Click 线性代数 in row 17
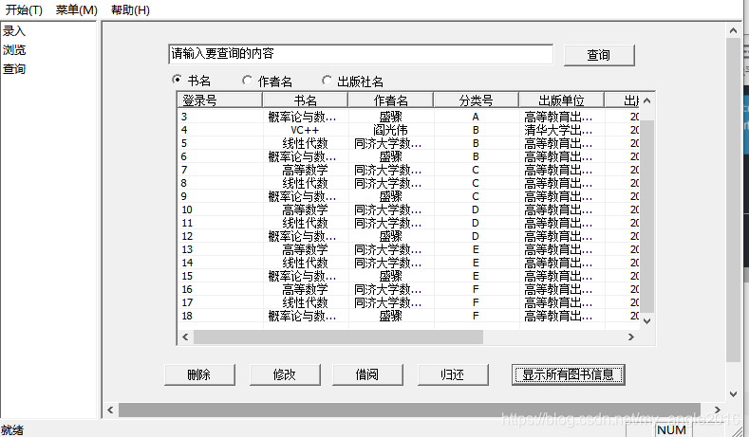This screenshot has height=437, width=749. pyautogui.click(x=305, y=302)
